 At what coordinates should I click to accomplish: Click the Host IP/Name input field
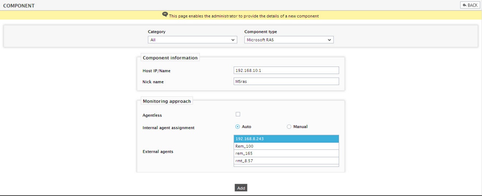(x=286, y=71)
